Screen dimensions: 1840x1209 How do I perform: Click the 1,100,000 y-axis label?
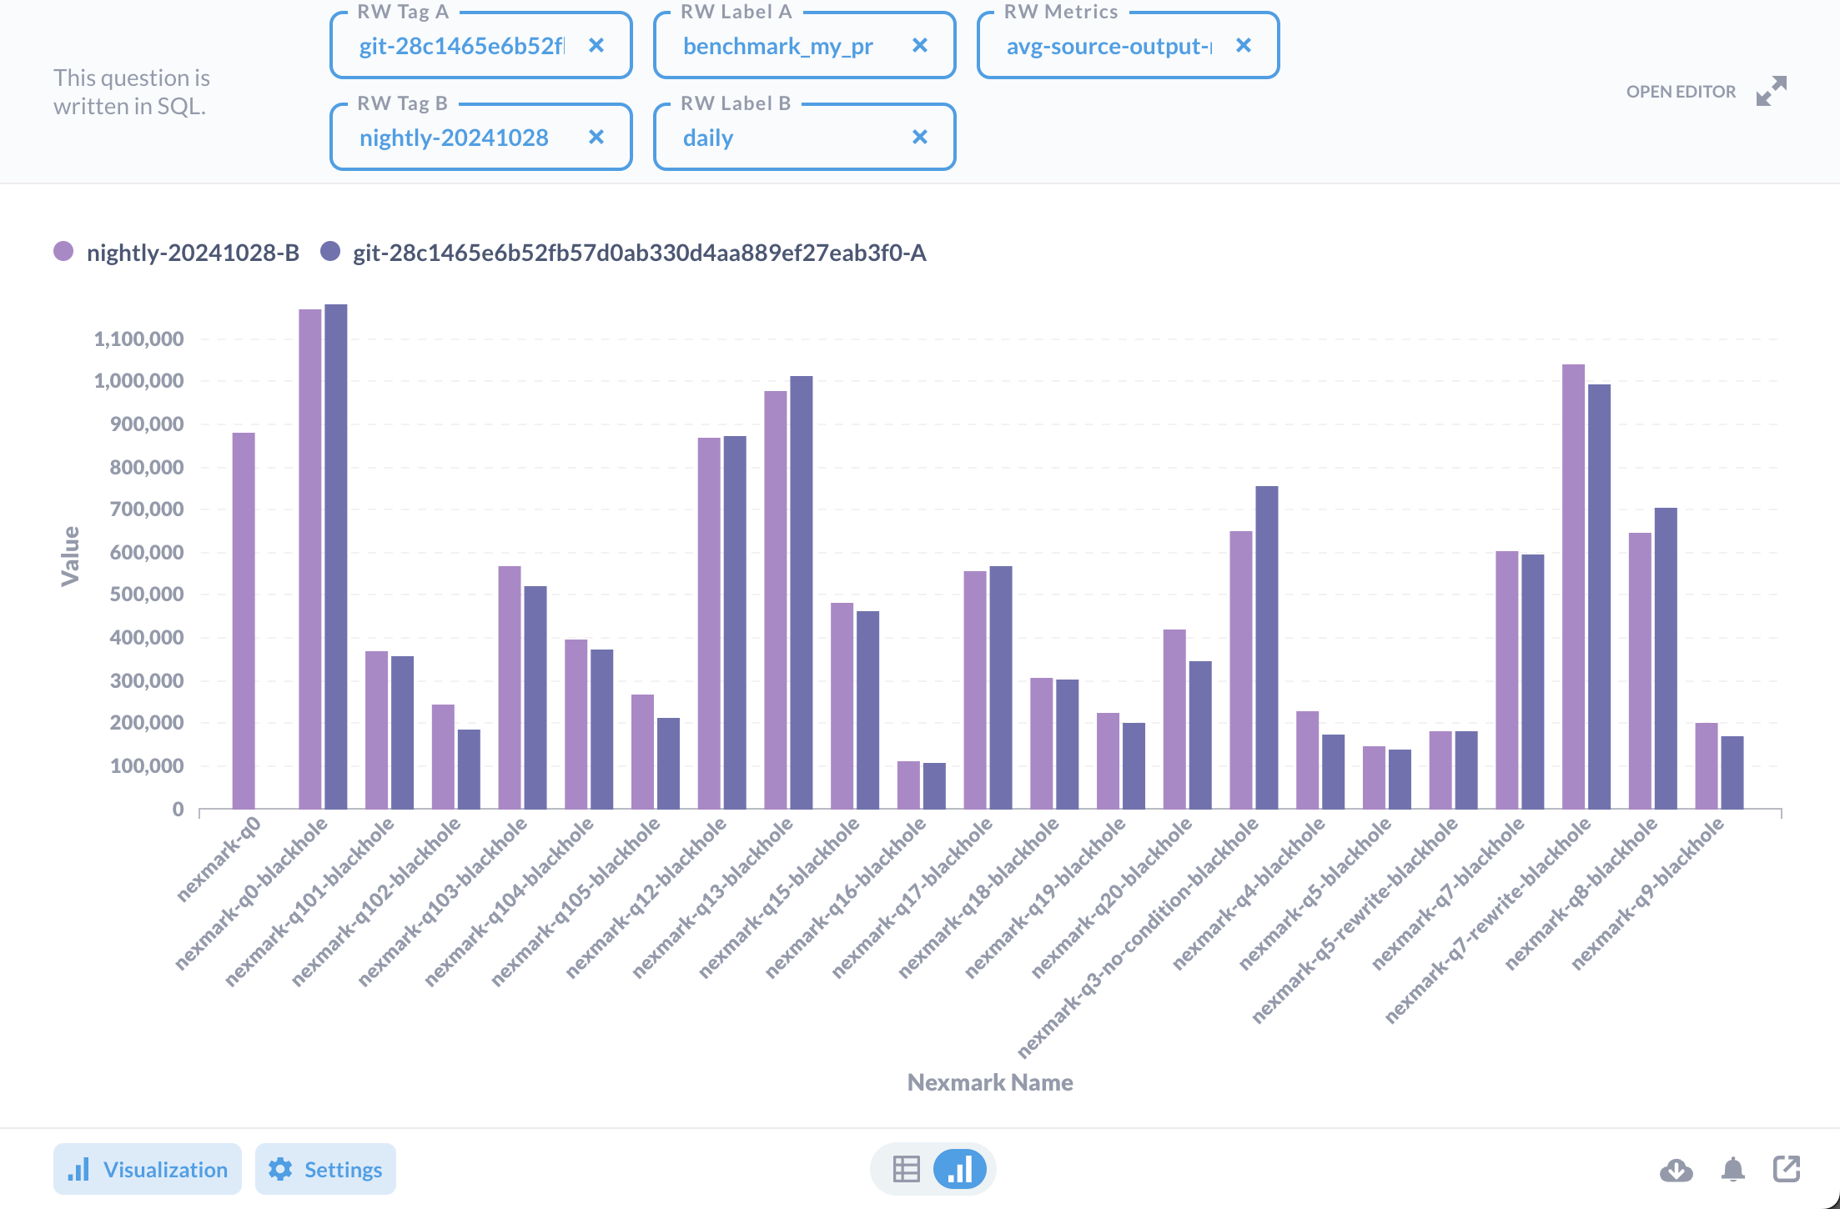pos(138,339)
